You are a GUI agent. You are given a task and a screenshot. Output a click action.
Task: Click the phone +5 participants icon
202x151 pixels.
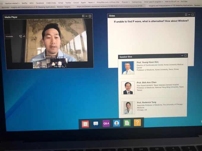(x=22, y=36)
